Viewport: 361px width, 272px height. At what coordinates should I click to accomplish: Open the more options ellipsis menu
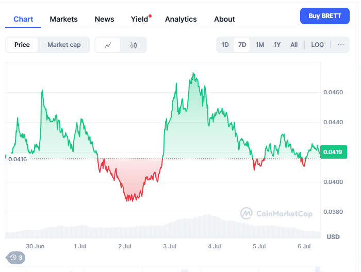tap(341, 45)
